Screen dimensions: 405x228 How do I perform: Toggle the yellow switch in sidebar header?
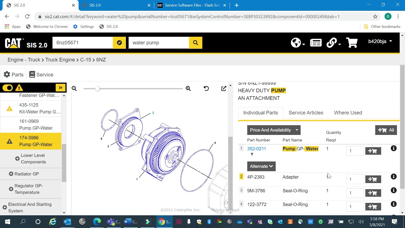[8, 88]
